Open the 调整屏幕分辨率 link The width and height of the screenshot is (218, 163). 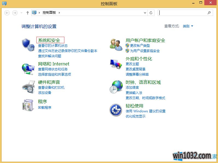coord(137,74)
